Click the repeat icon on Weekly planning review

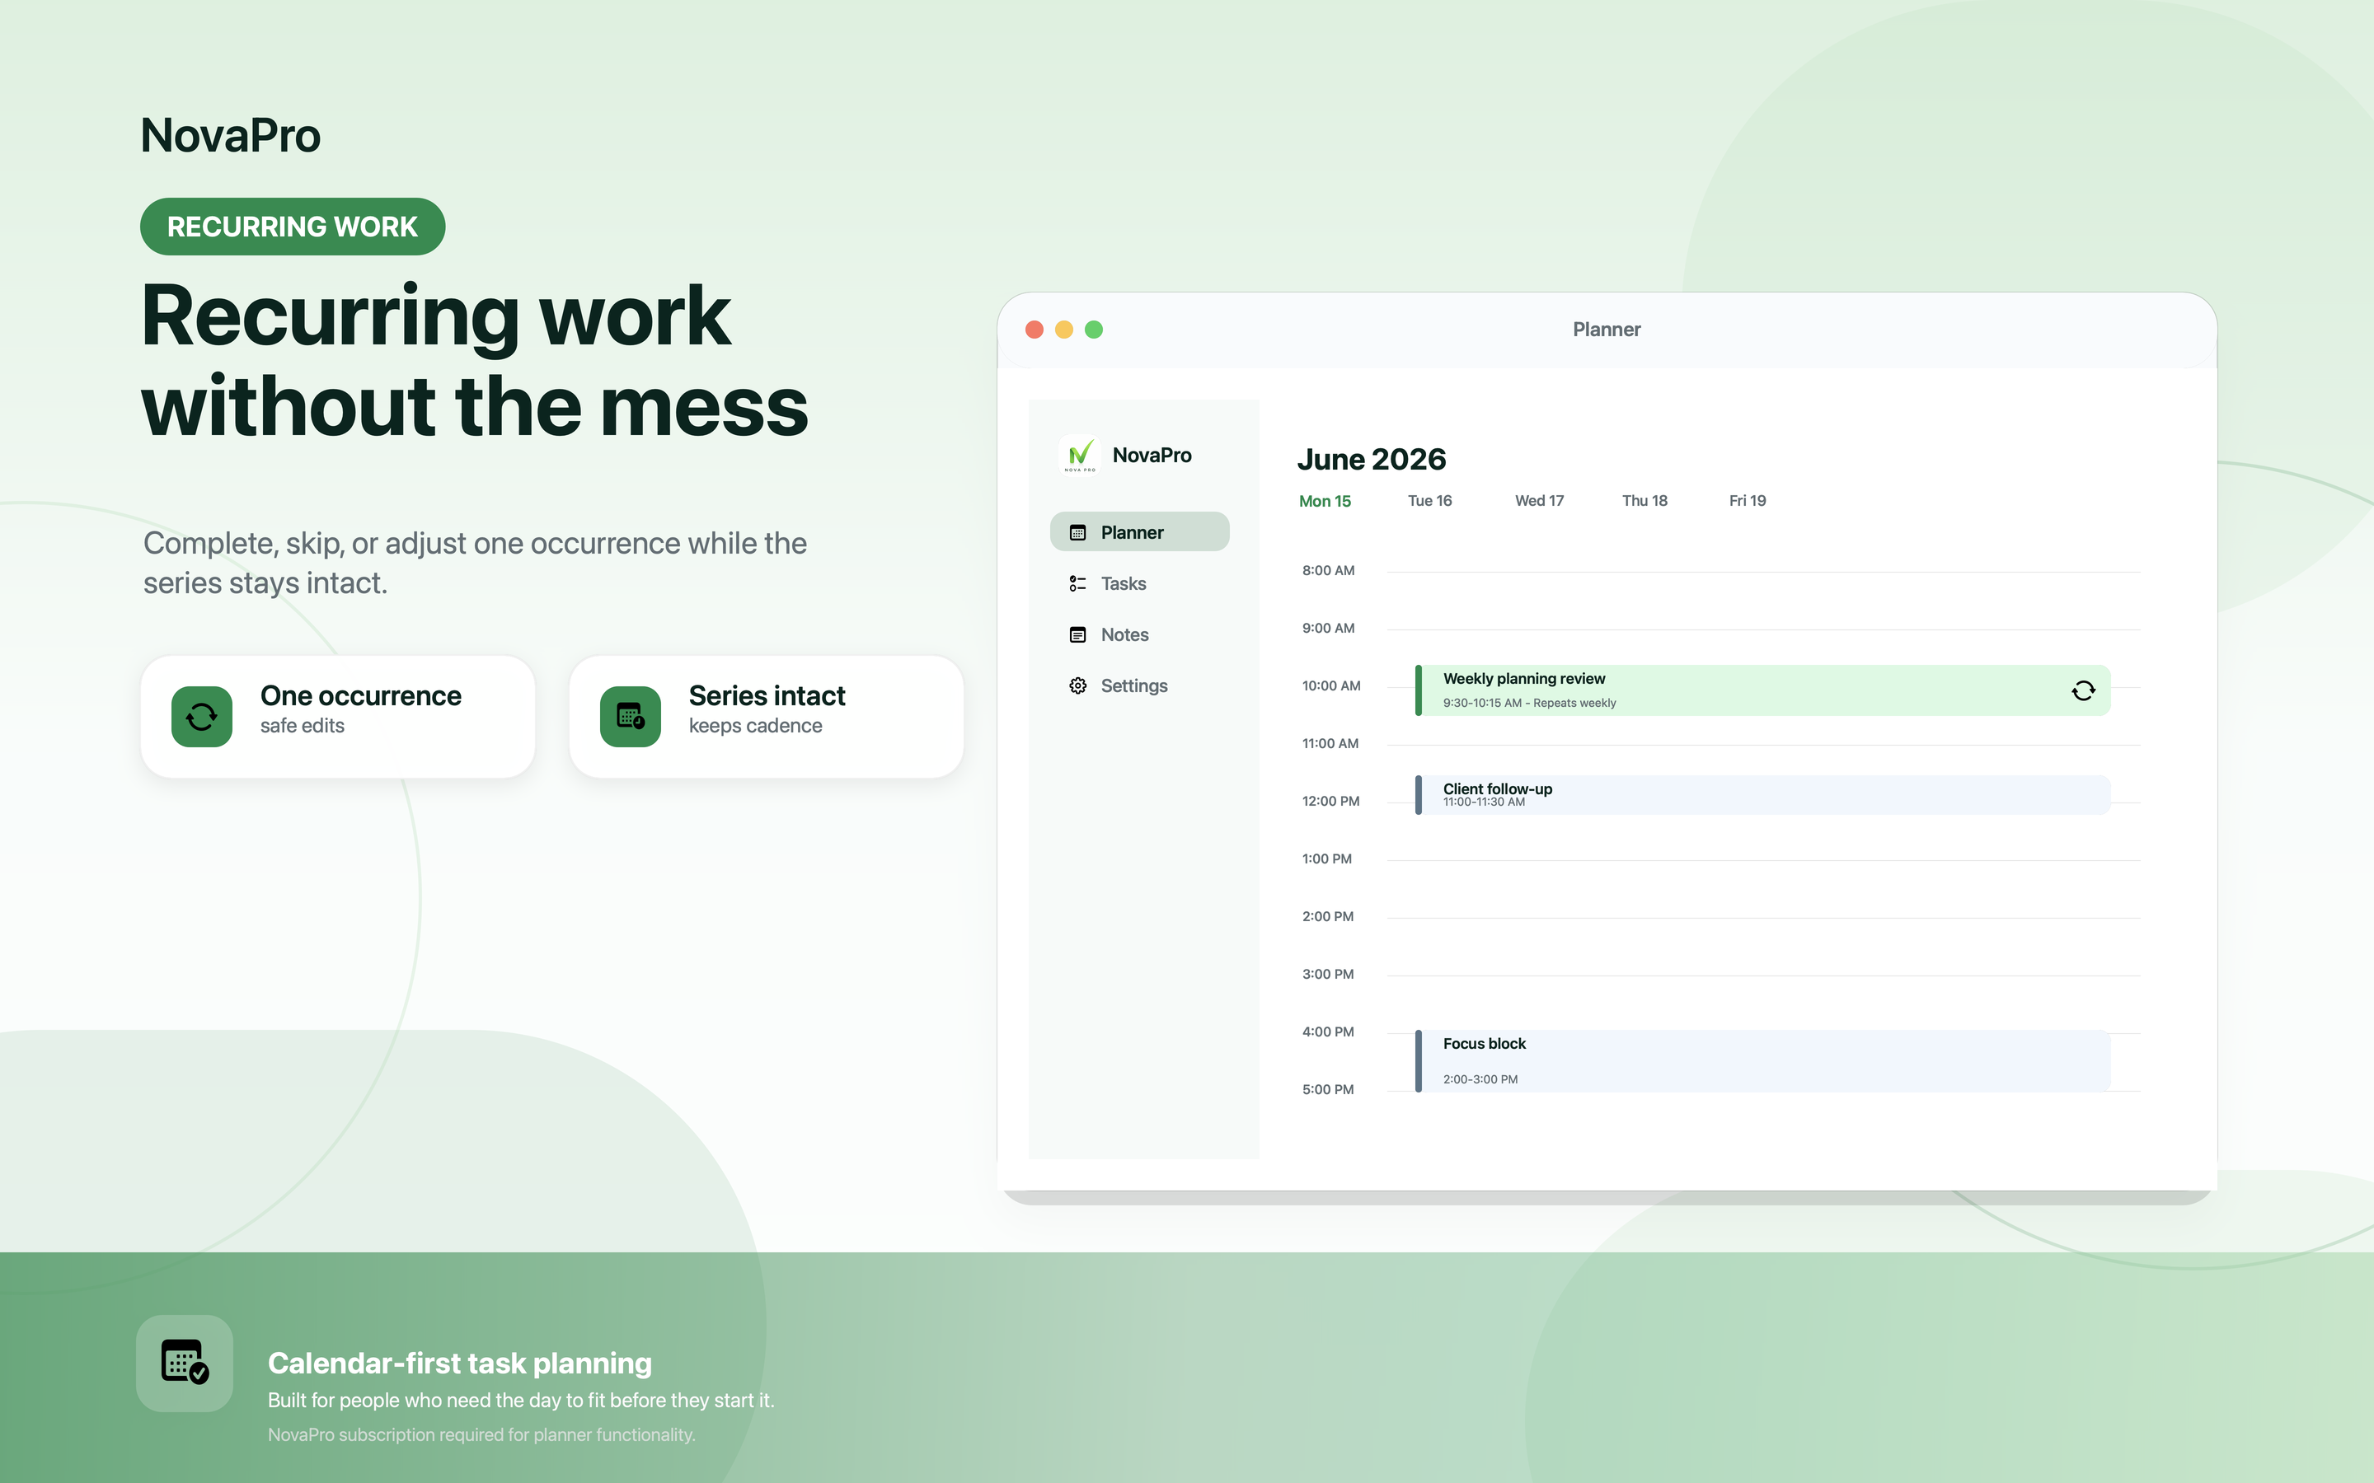click(x=2083, y=690)
